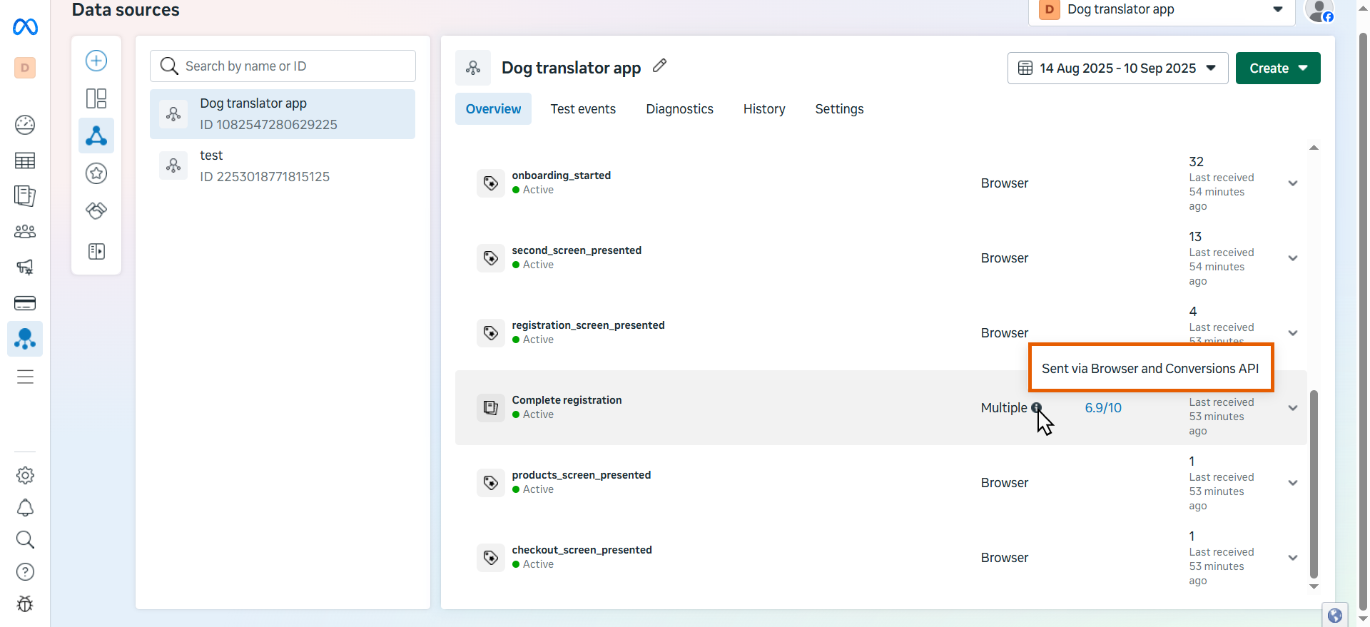Switch to the Settings tab
This screenshot has width=1370, height=627.
(x=839, y=109)
